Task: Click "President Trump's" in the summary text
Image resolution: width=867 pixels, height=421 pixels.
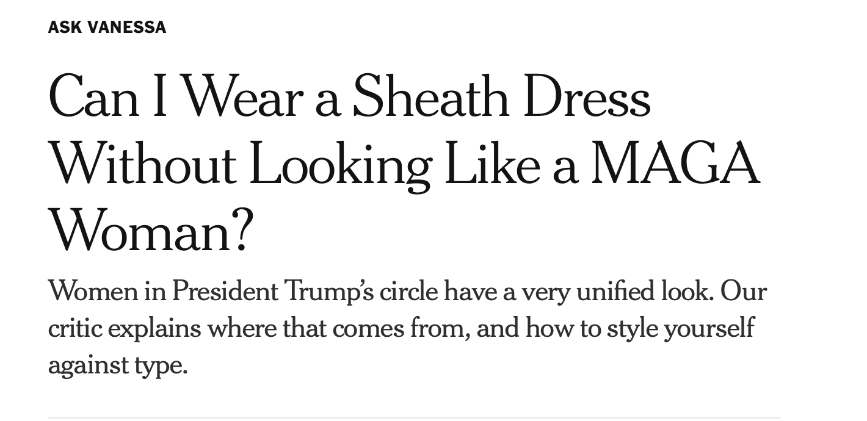Action: coord(272,291)
